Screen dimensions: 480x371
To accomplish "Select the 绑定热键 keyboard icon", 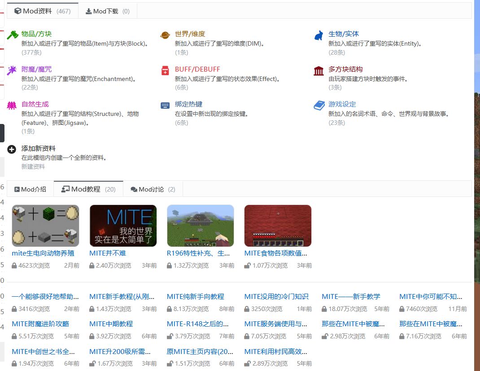I will tap(165, 105).
